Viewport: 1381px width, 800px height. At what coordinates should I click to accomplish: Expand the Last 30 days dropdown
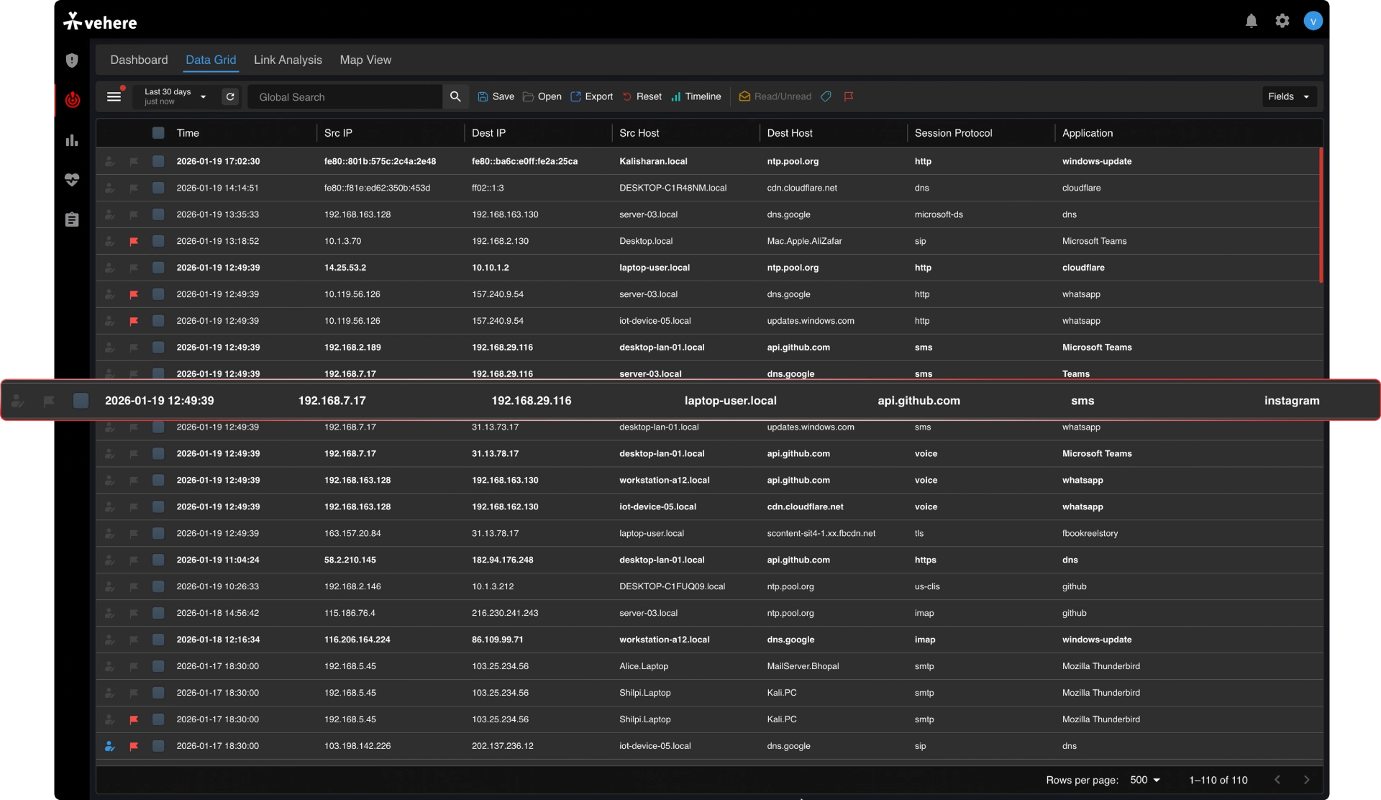point(176,96)
